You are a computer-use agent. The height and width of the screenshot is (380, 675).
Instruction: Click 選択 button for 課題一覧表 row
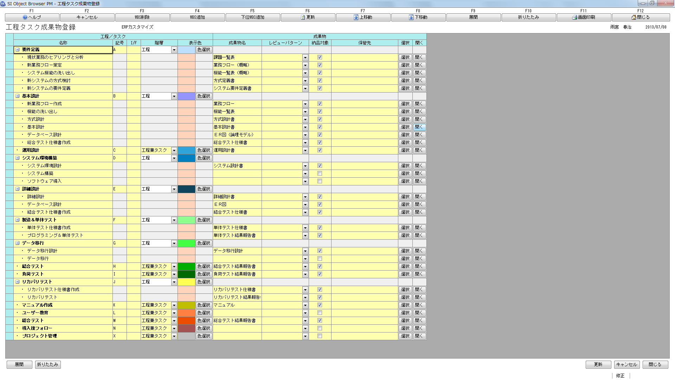click(405, 57)
